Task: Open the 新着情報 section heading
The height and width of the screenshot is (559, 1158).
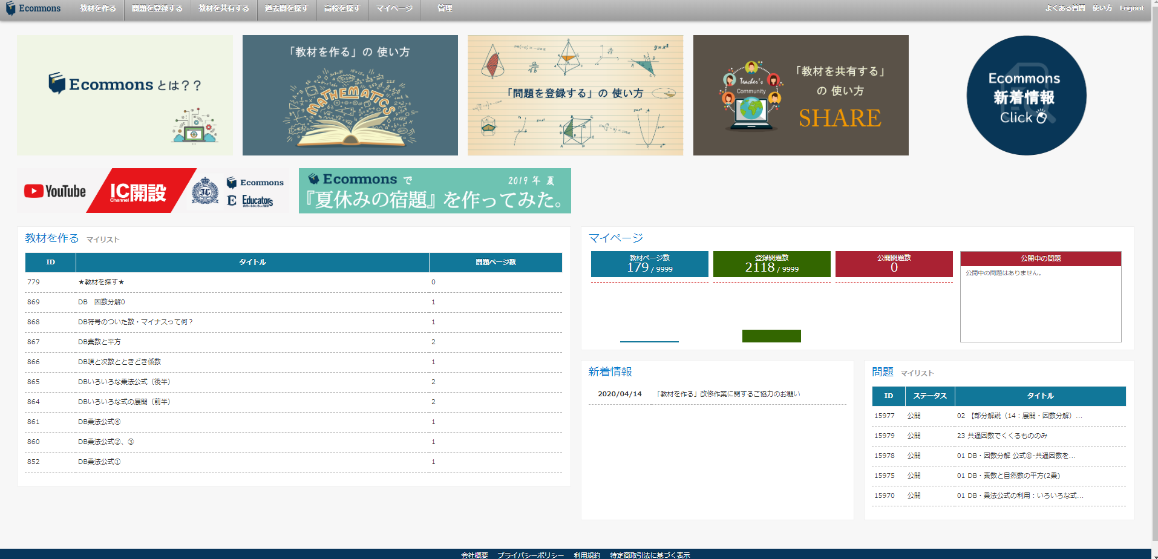Action: coord(610,372)
